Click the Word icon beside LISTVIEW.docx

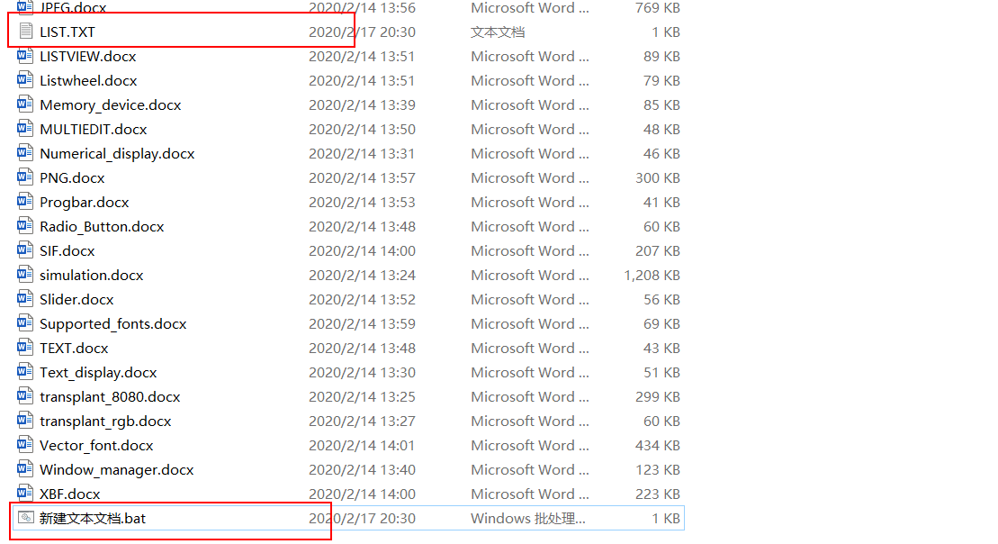(x=25, y=56)
